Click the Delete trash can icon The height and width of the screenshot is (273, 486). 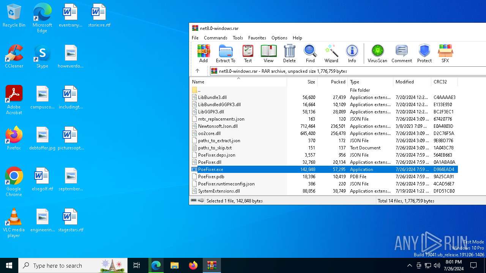pyautogui.click(x=289, y=53)
